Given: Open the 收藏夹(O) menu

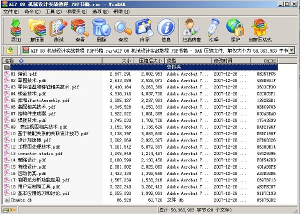Looking at the screenshot, I should pyautogui.click(x=76, y=11).
